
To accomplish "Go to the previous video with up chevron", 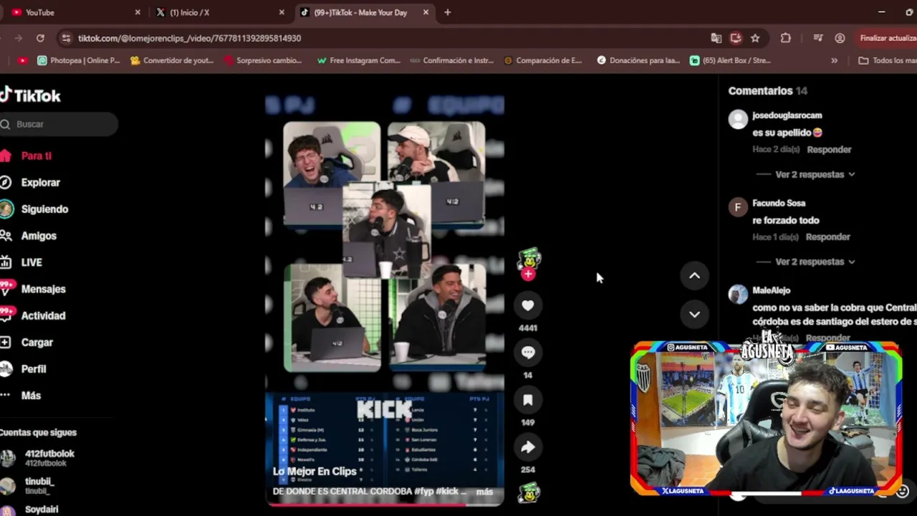I will coord(694,276).
